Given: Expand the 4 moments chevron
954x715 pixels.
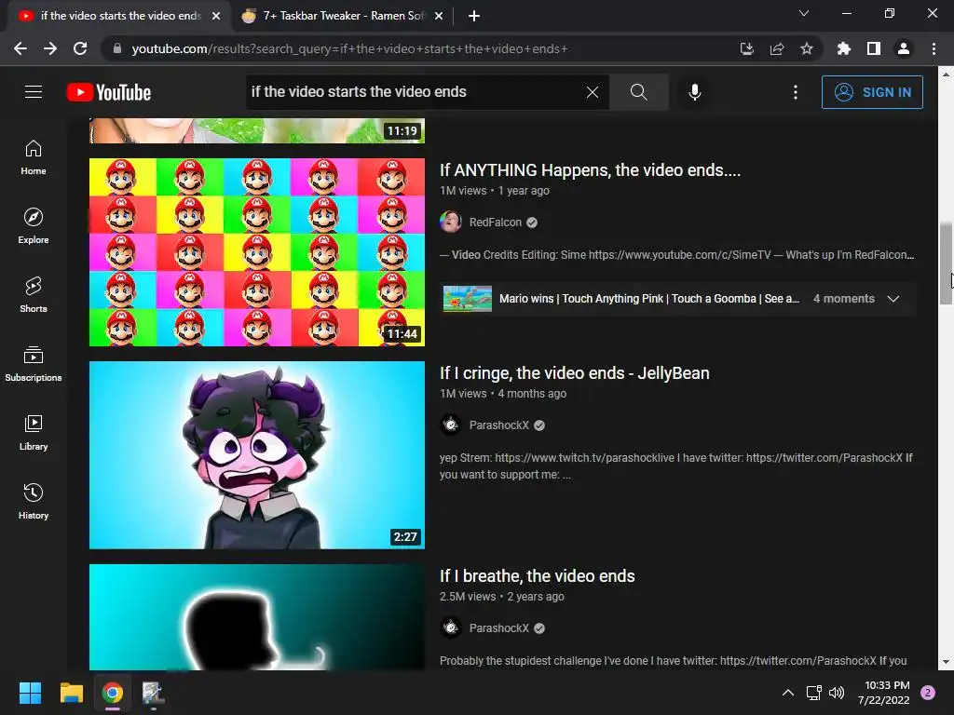Looking at the screenshot, I should click(x=893, y=299).
